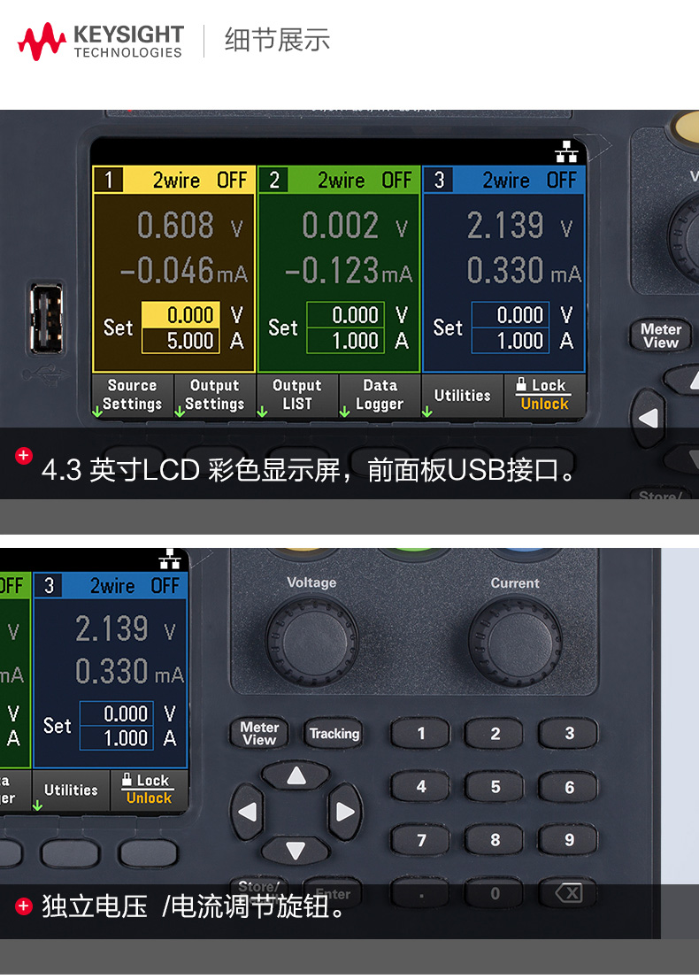Click the Keysight Technologies logo
Screen dimensions: 699x979
[100, 42]
